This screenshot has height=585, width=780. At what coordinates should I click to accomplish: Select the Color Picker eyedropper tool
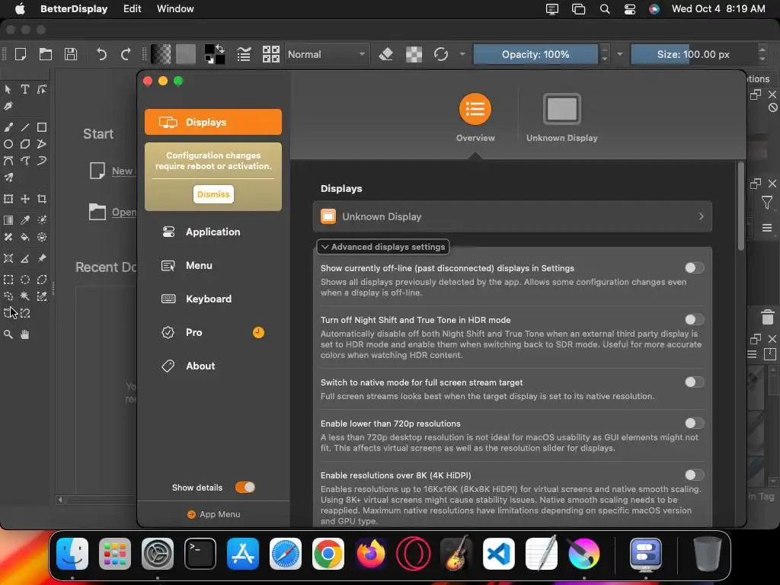25,220
